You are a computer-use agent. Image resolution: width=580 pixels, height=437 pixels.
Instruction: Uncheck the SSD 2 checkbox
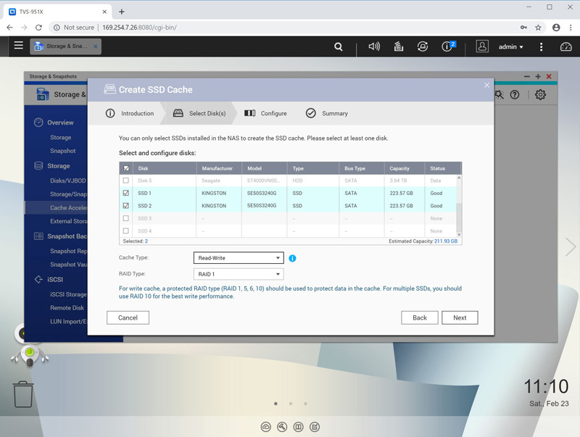click(126, 206)
